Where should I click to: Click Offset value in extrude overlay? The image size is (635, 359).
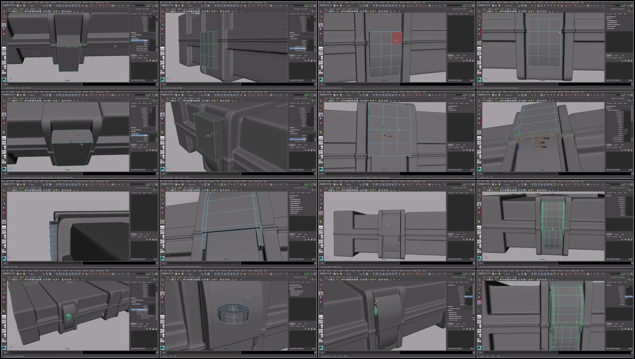(543, 143)
